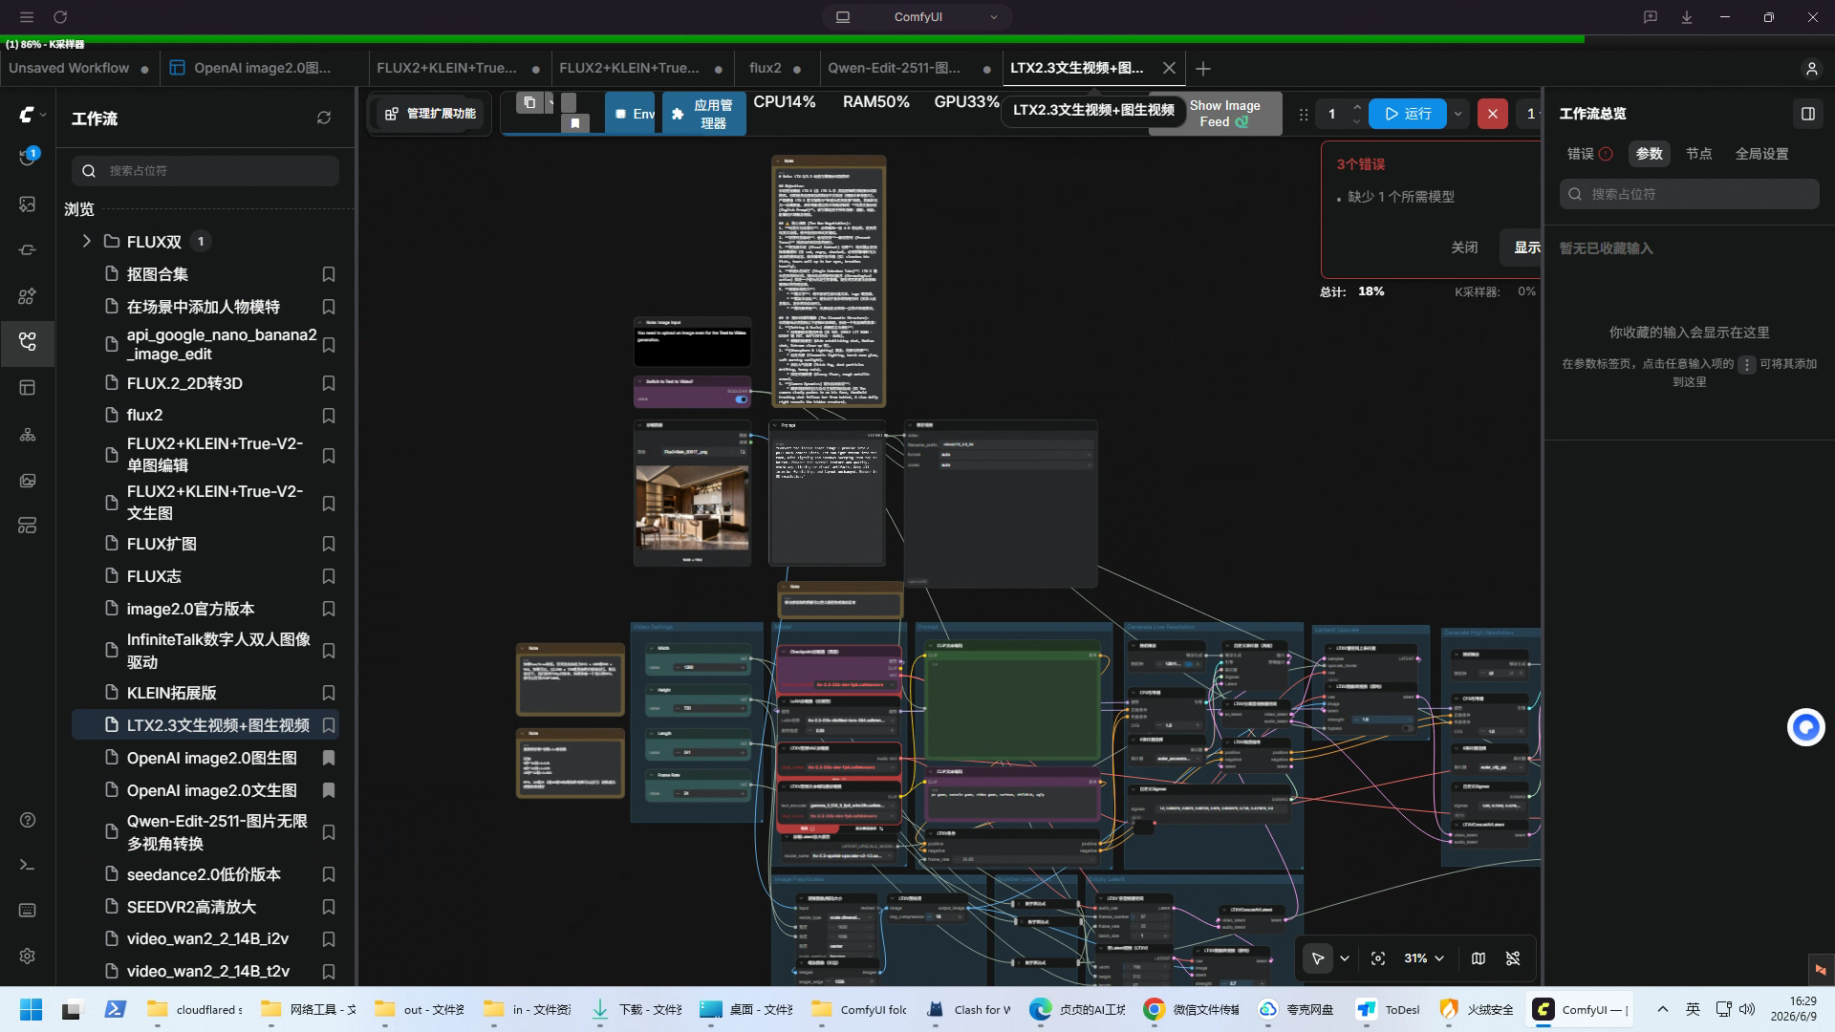Switch to the 参数 tab in right panel
Screen dimensions: 1835x1032
1649,154
